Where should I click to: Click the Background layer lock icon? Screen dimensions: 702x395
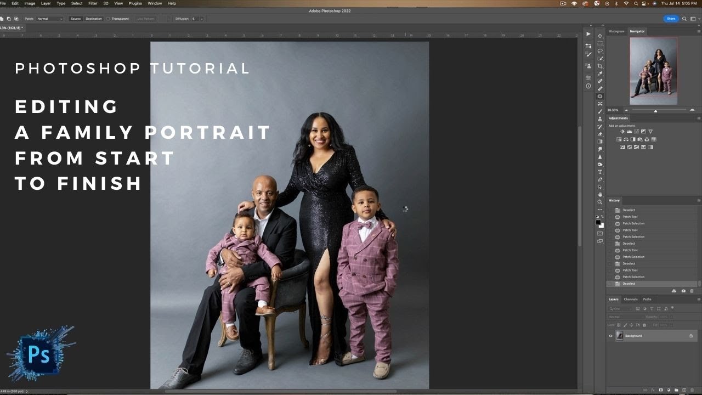click(691, 336)
